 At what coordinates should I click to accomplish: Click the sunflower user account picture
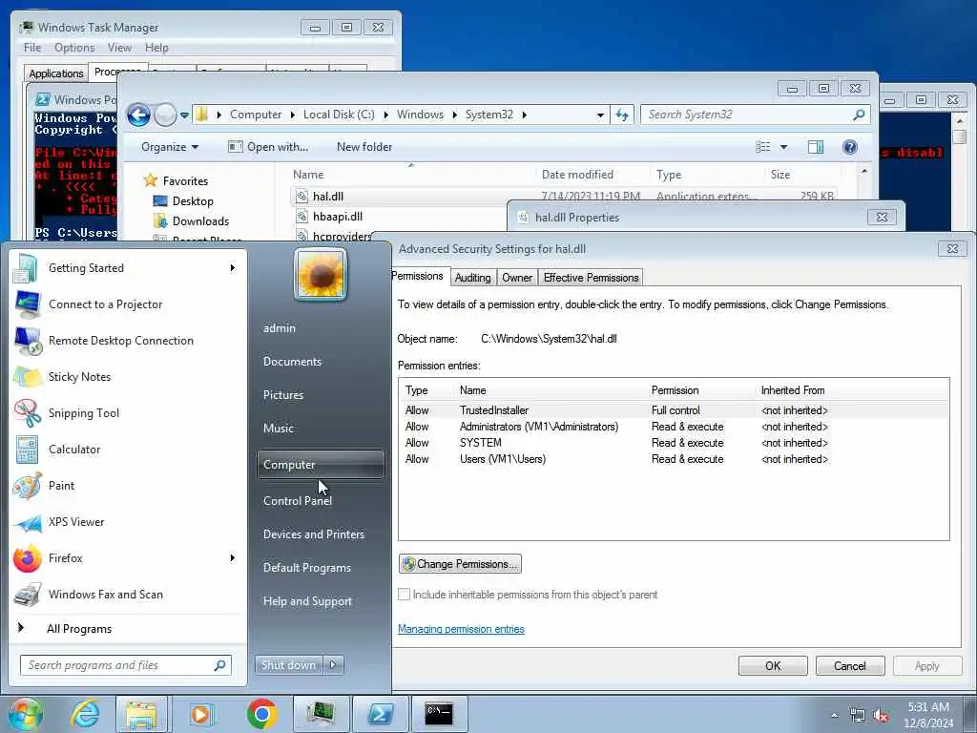[321, 274]
